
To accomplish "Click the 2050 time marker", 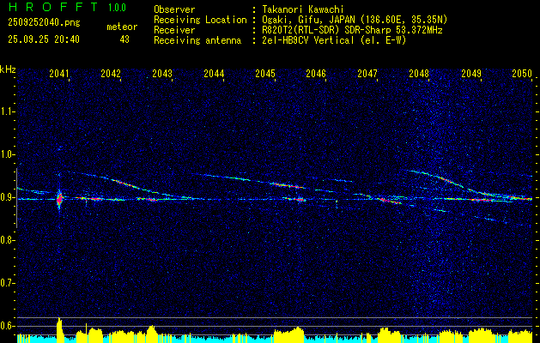I will (522, 74).
